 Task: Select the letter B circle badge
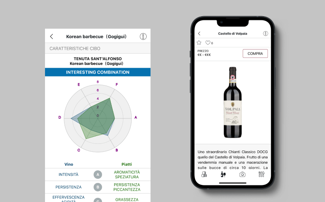(98, 187)
